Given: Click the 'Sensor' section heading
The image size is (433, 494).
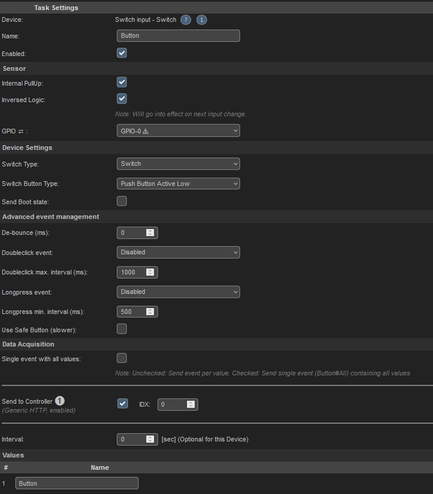Looking at the screenshot, I should click(x=14, y=68).
